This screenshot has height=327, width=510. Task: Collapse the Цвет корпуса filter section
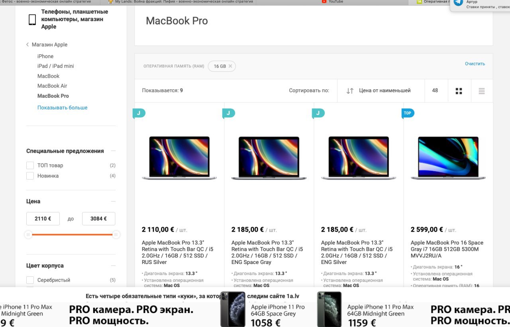tap(113, 266)
